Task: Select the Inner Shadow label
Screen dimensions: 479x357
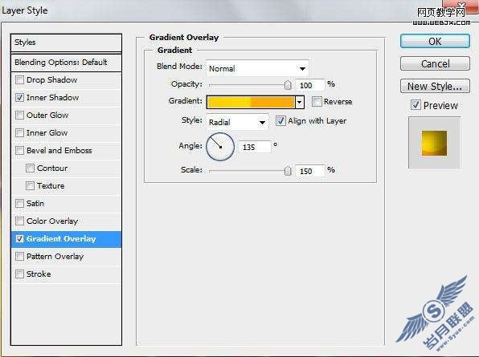Action: pyautogui.click(x=52, y=98)
